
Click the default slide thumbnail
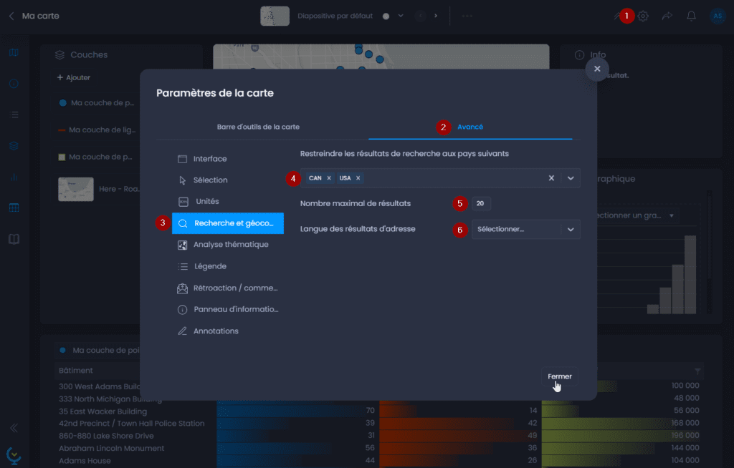click(275, 16)
